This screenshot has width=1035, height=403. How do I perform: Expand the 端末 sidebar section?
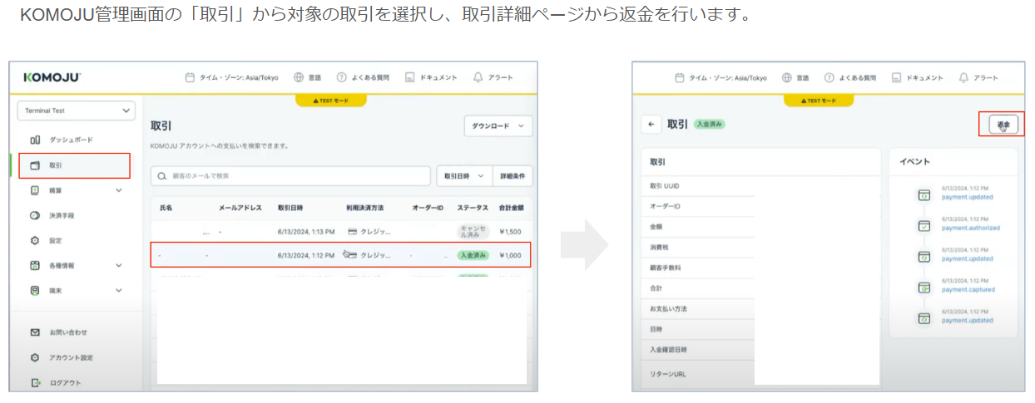click(117, 291)
